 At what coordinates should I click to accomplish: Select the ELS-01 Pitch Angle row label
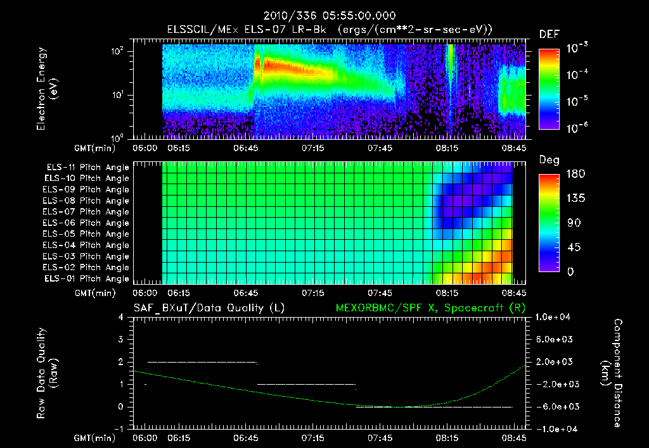click(87, 278)
